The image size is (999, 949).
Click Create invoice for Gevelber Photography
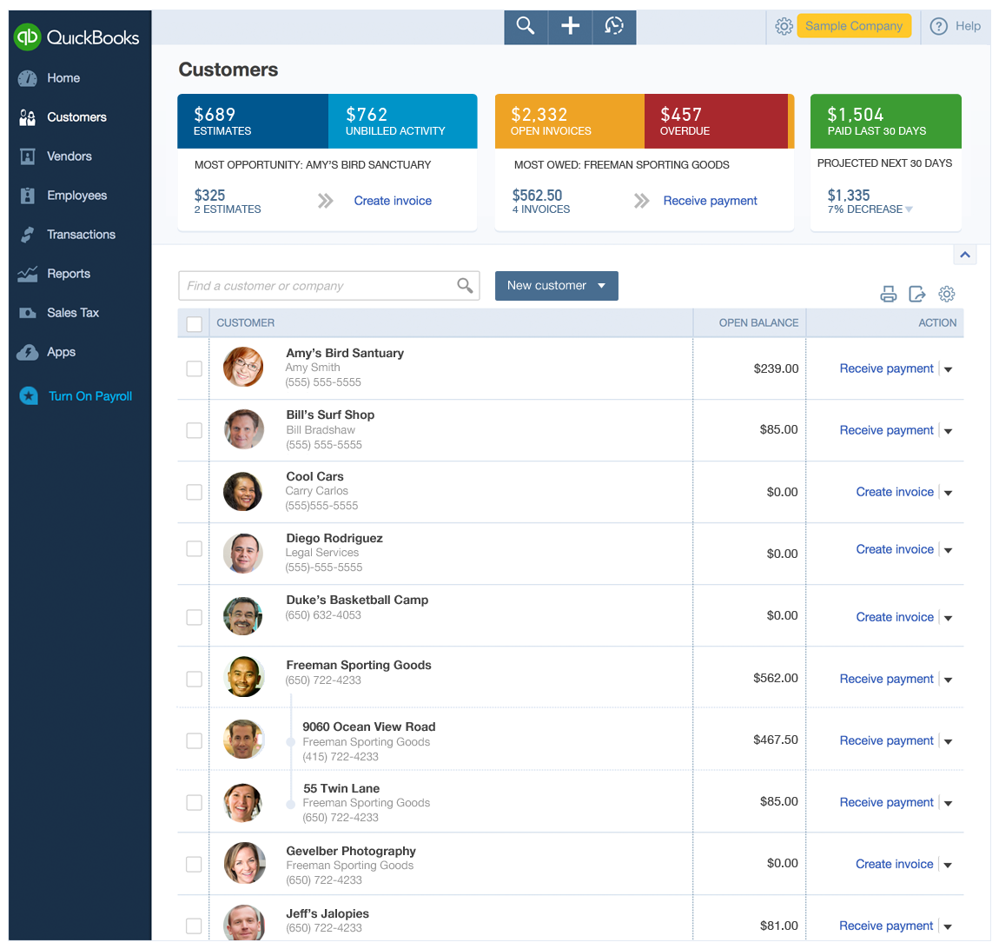(x=895, y=864)
